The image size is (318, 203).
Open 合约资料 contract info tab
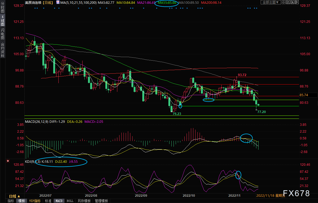point(3,50)
